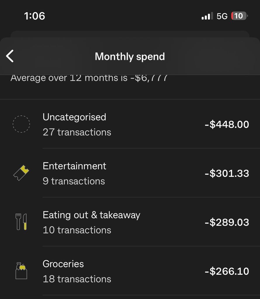Tap the fork and knife icon
The image size is (260, 299).
[x=21, y=222]
